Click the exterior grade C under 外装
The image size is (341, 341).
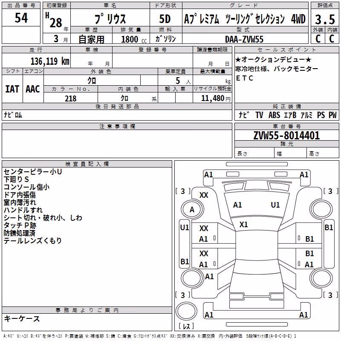pyautogui.click(x=318, y=39)
